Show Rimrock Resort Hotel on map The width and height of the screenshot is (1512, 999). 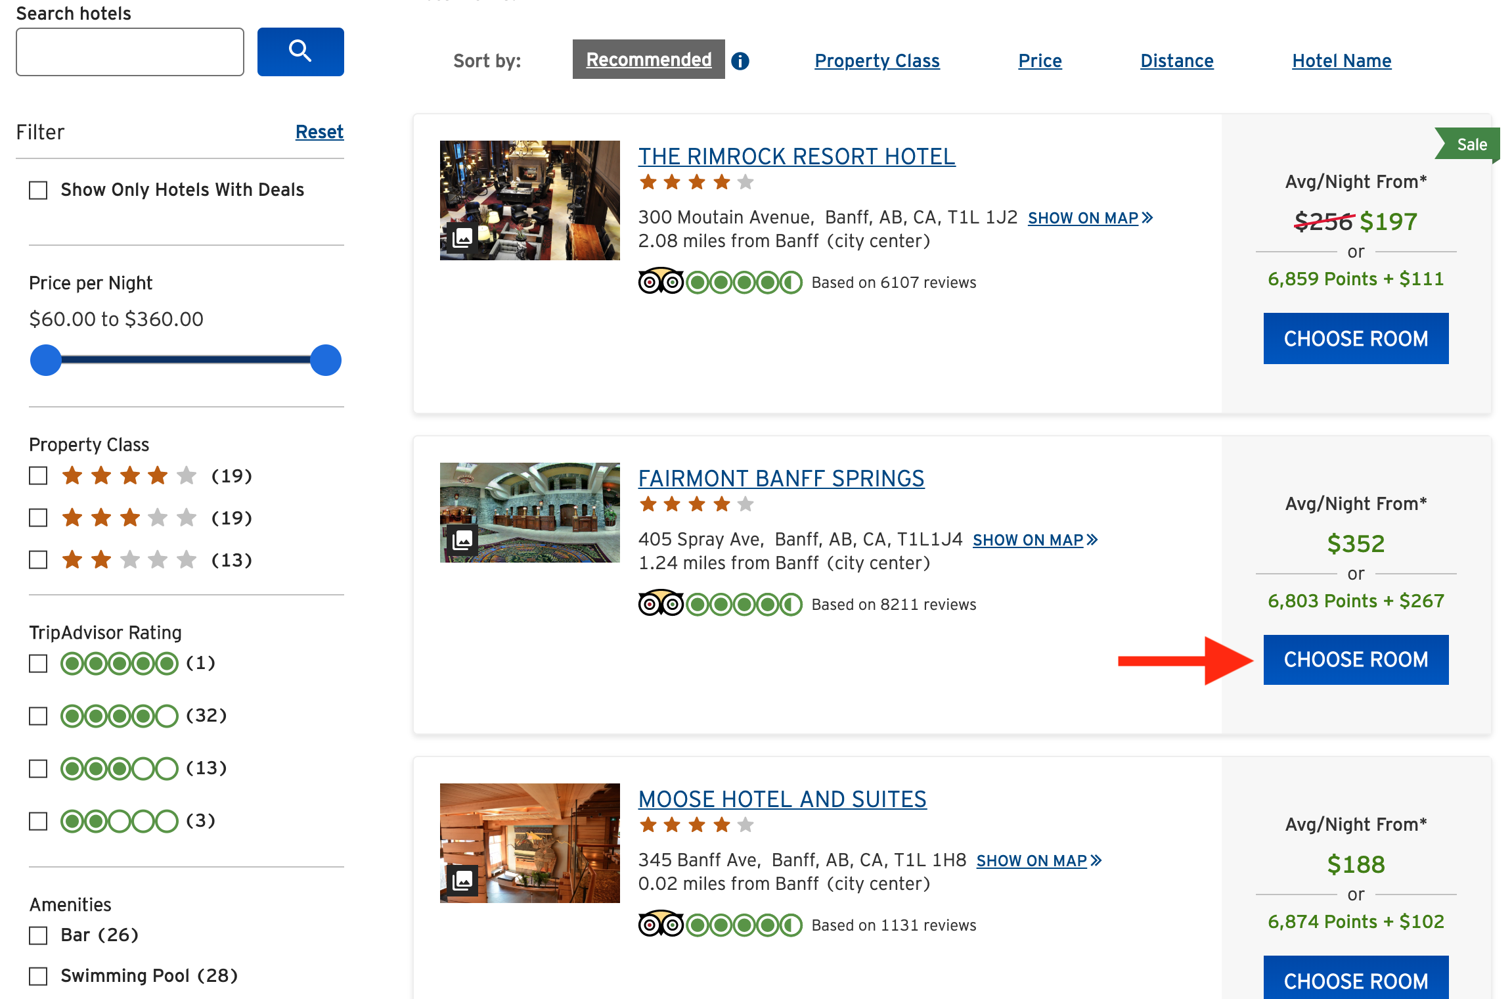click(1090, 218)
